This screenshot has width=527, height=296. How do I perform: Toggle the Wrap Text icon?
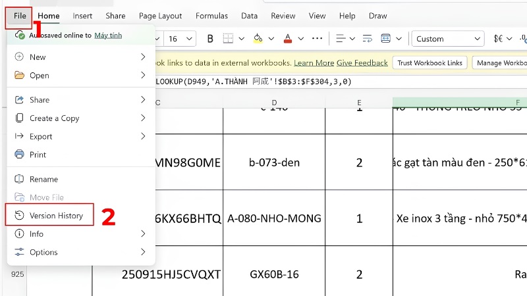[368, 39]
